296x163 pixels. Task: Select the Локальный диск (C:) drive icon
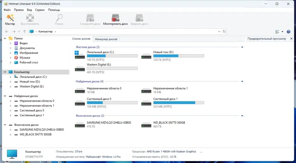(x=80, y=55)
